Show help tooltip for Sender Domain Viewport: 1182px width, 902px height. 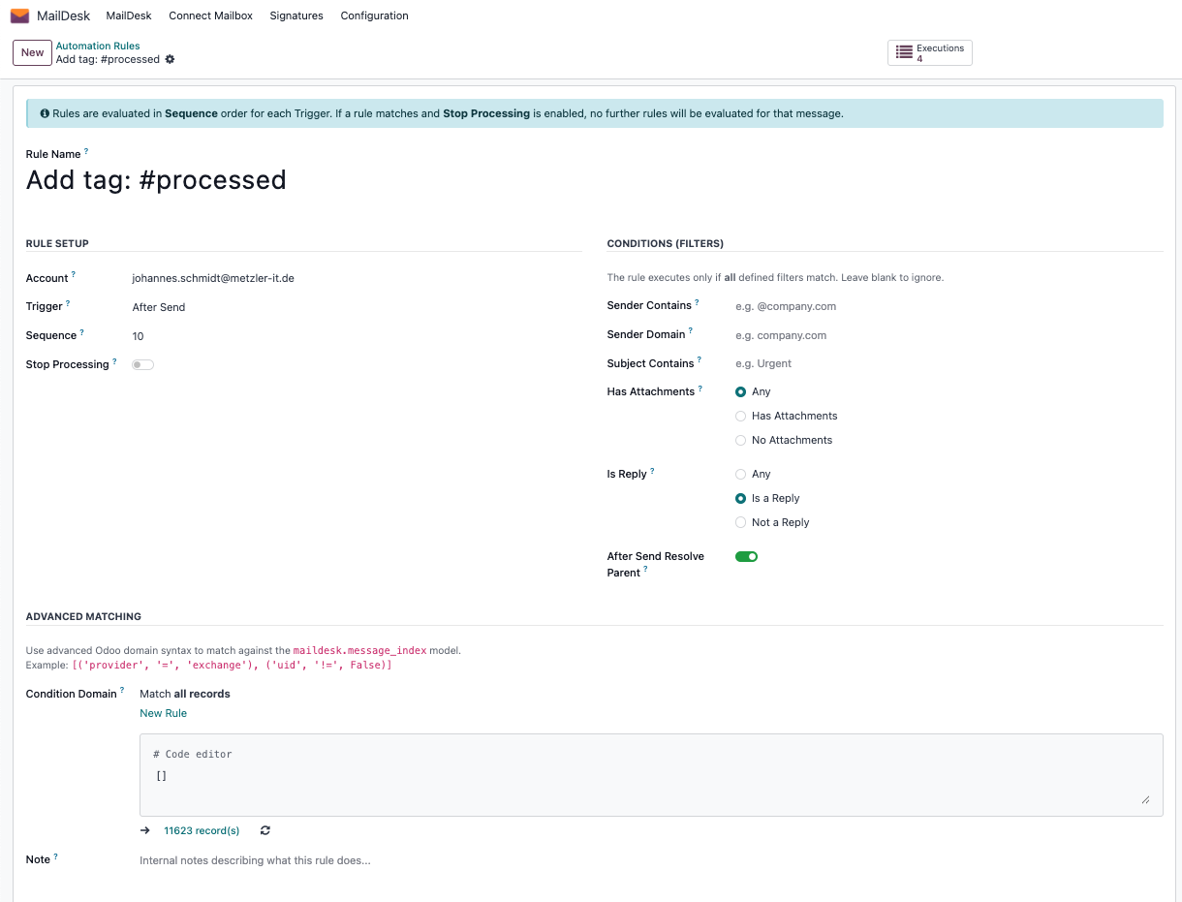[692, 331]
